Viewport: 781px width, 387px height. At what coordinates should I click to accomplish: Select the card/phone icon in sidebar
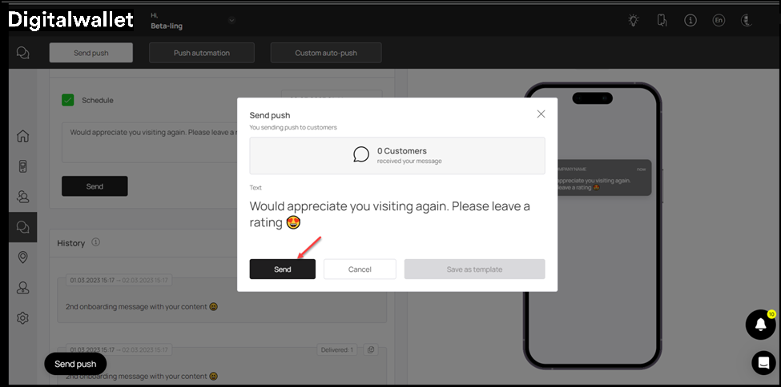[x=22, y=166]
